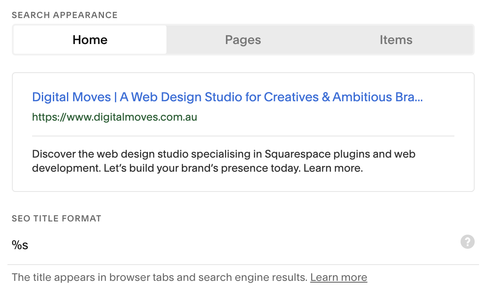The width and height of the screenshot is (487, 302).
Task: Click the help question mark icon
Action: pyautogui.click(x=467, y=242)
